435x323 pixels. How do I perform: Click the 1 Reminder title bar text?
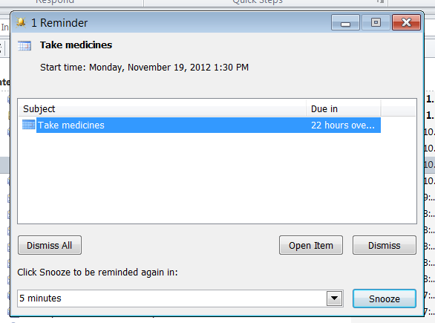59,23
